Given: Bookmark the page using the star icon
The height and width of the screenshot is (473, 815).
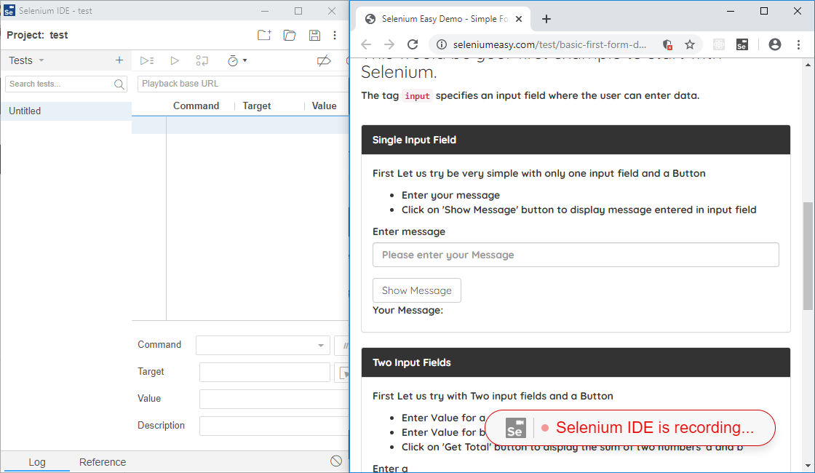Looking at the screenshot, I should [x=690, y=44].
